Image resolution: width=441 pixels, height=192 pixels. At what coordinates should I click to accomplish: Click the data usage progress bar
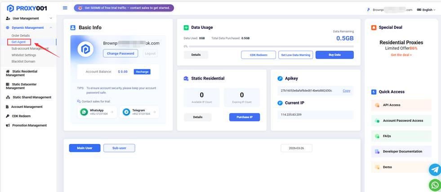point(269,46)
